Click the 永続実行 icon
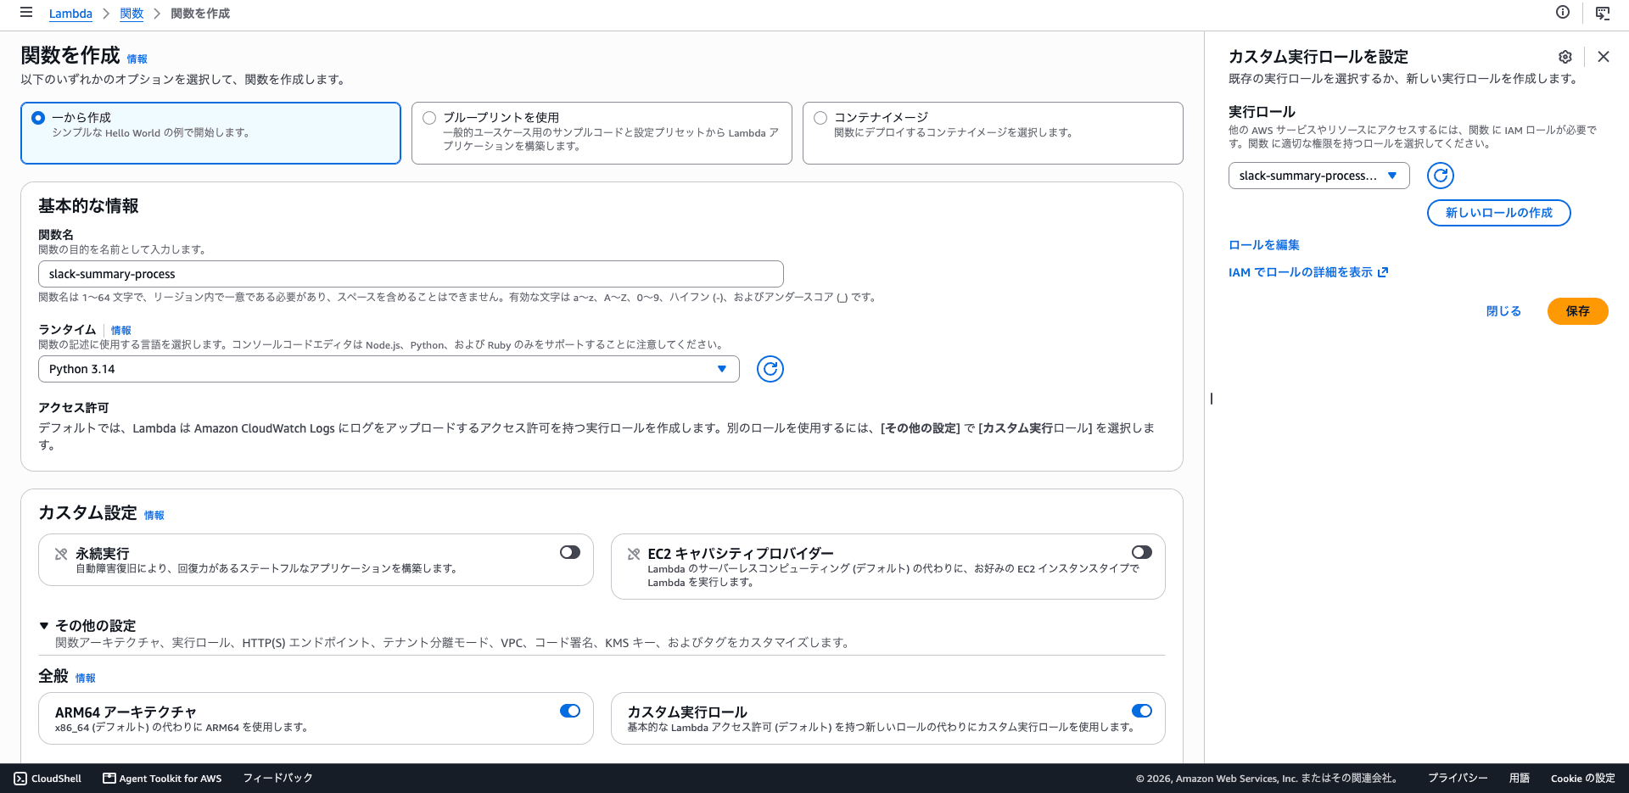1629x793 pixels. [61, 554]
